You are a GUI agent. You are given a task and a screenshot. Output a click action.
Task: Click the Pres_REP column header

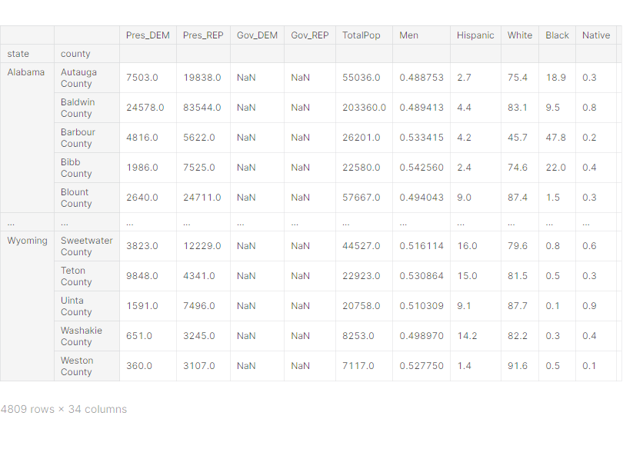[x=203, y=35]
